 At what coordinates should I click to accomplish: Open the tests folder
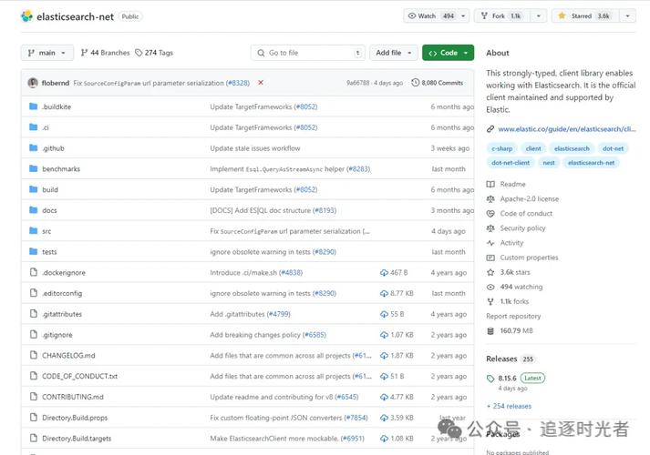(49, 251)
